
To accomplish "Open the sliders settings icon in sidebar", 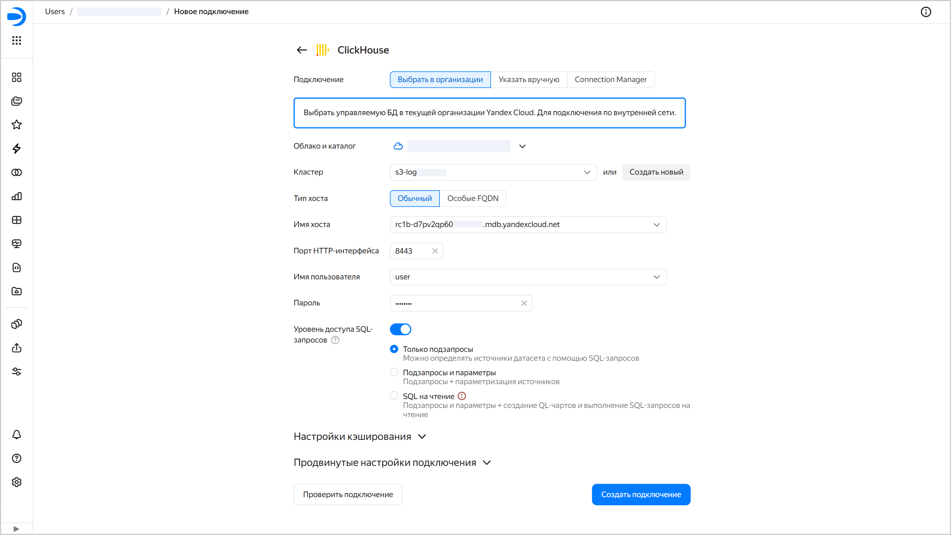I will pyautogui.click(x=17, y=372).
